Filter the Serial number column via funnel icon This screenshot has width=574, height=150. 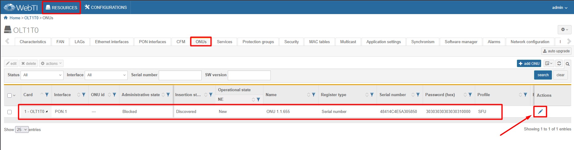coord(418,95)
